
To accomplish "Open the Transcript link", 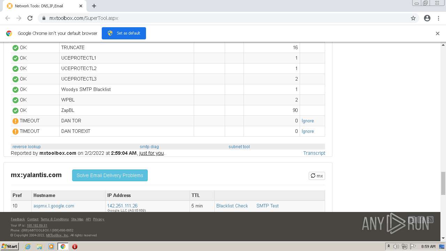I will point(314,153).
